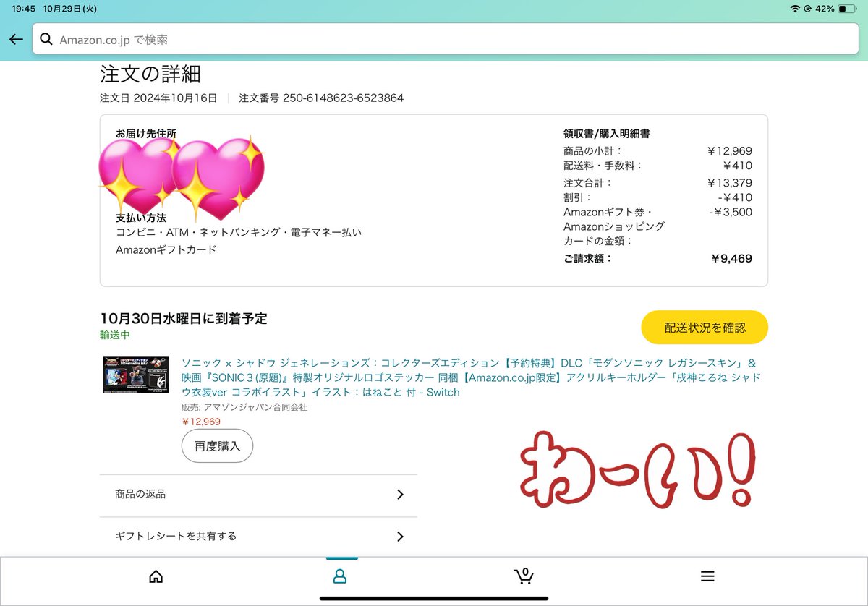Click the 割引 -¥410 amount
The height and width of the screenshot is (606, 868).
tap(735, 197)
